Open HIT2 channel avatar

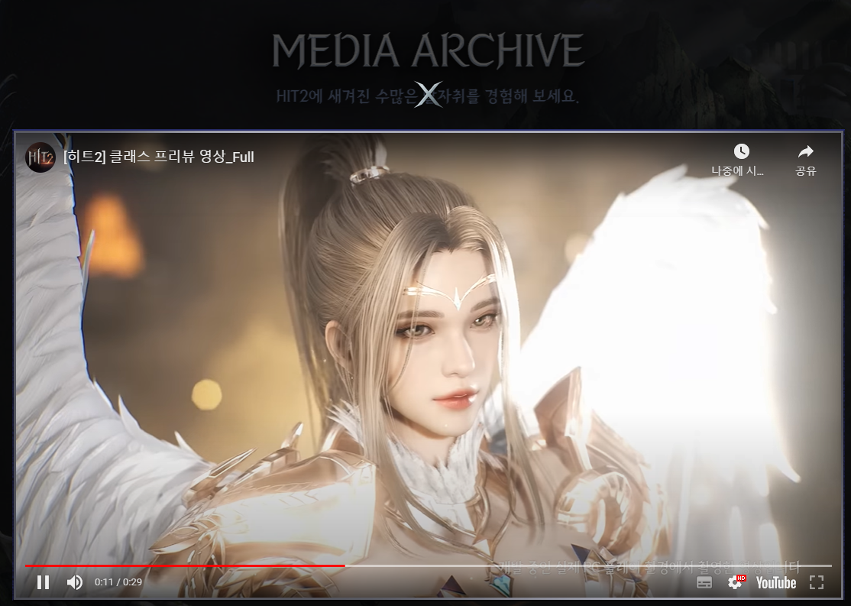40,157
